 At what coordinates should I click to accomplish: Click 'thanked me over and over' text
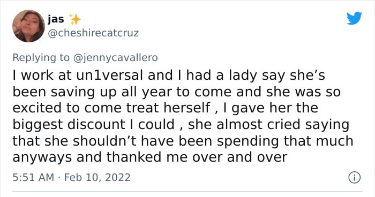tap(197, 157)
